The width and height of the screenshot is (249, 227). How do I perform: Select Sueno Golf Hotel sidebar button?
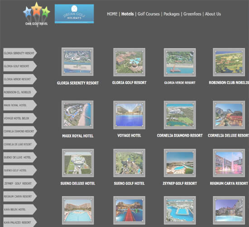point(20,170)
